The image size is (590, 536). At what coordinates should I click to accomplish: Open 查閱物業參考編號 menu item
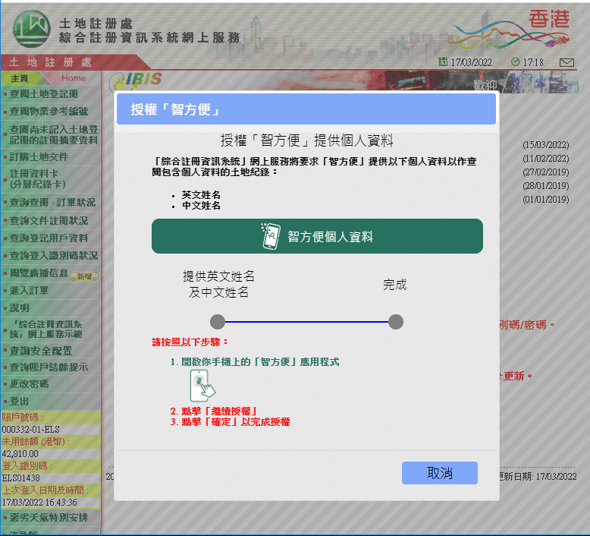[x=49, y=112]
